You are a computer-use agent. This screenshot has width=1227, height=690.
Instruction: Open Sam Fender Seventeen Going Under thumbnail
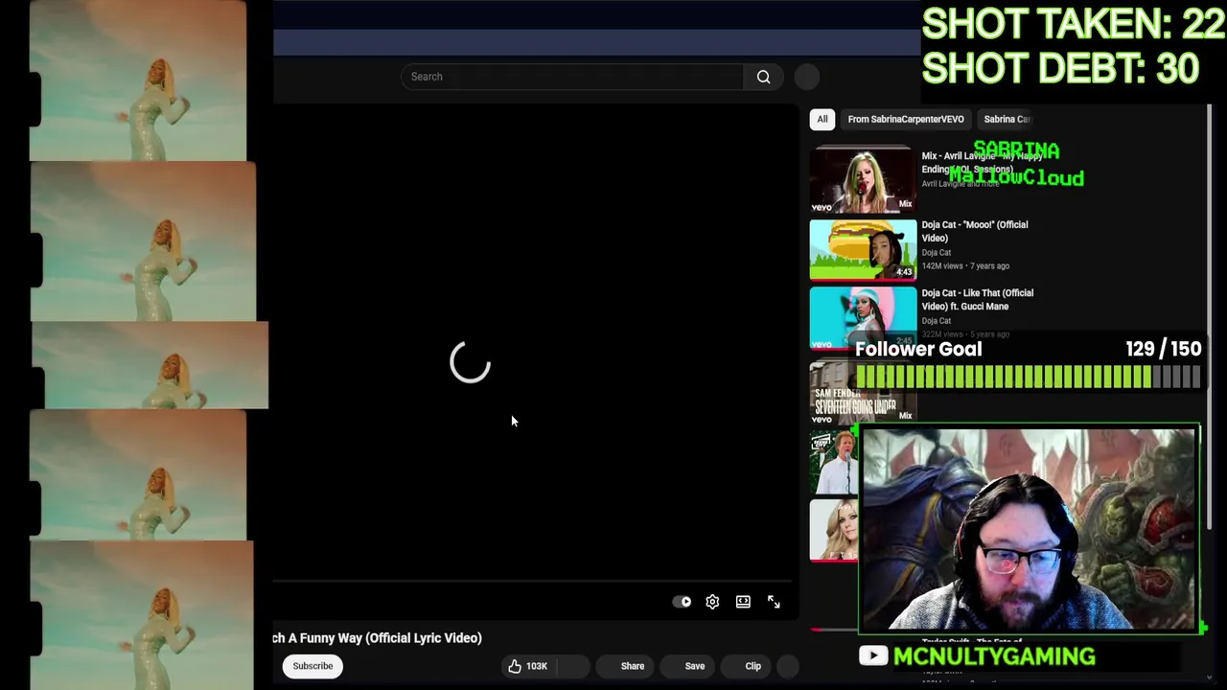pyautogui.click(x=863, y=391)
